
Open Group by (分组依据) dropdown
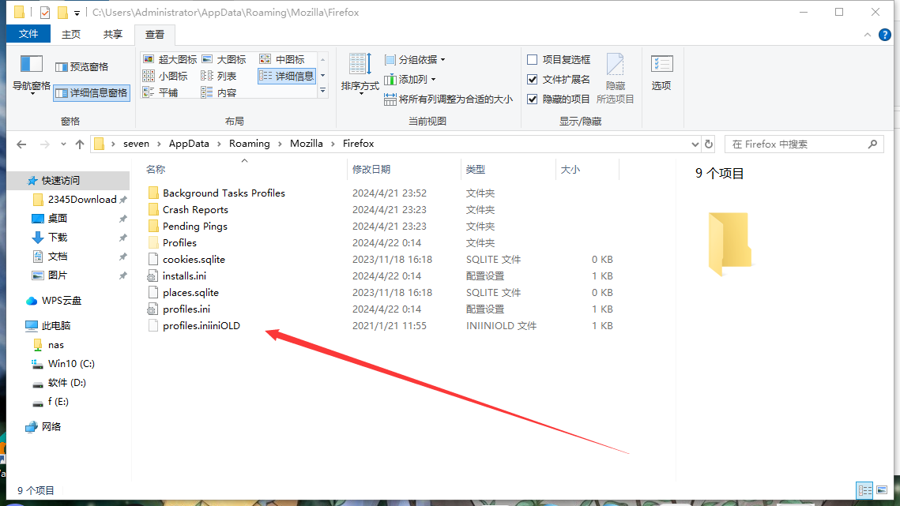(x=415, y=59)
